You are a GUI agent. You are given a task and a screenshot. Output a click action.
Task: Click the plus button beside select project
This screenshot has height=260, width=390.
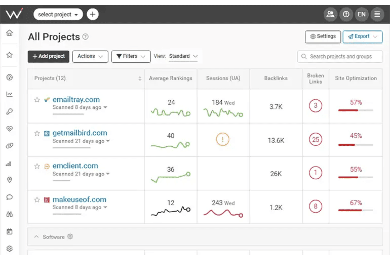tap(92, 14)
